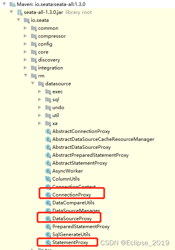Viewport: 175px width, 250px height.
Task: Open DataCompareUtils class
Action: [x=73, y=203]
